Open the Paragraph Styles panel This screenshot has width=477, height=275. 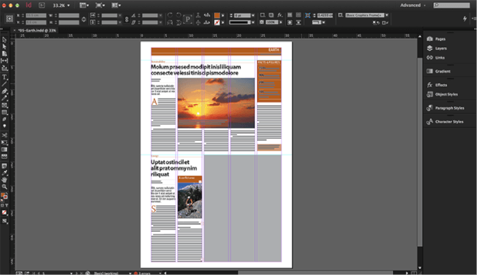click(449, 107)
